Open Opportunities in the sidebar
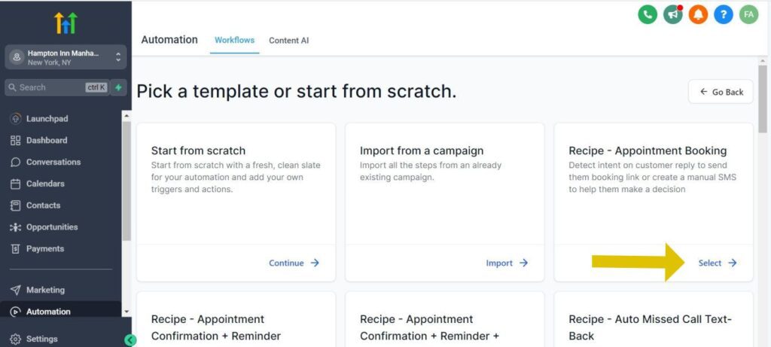Image resolution: width=771 pixels, height=347 pixels. pos(51,227)
